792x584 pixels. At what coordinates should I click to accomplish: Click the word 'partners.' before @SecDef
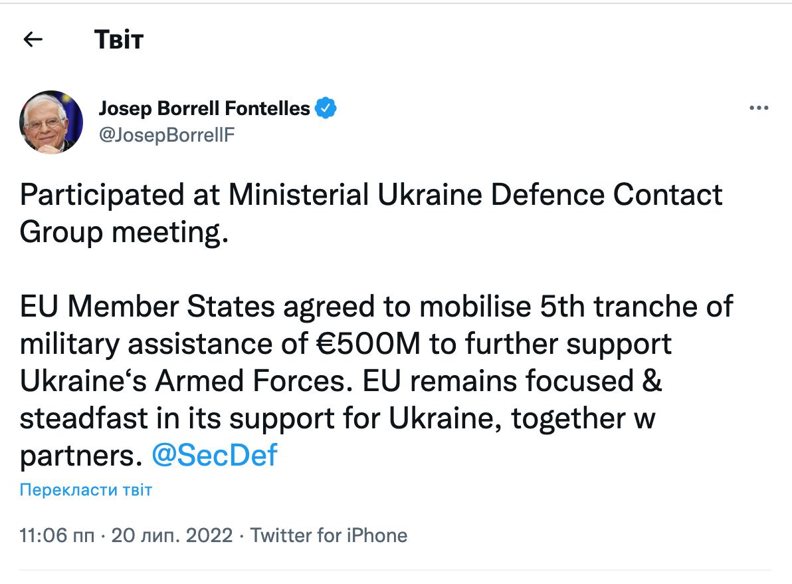(x=81, y=456)
